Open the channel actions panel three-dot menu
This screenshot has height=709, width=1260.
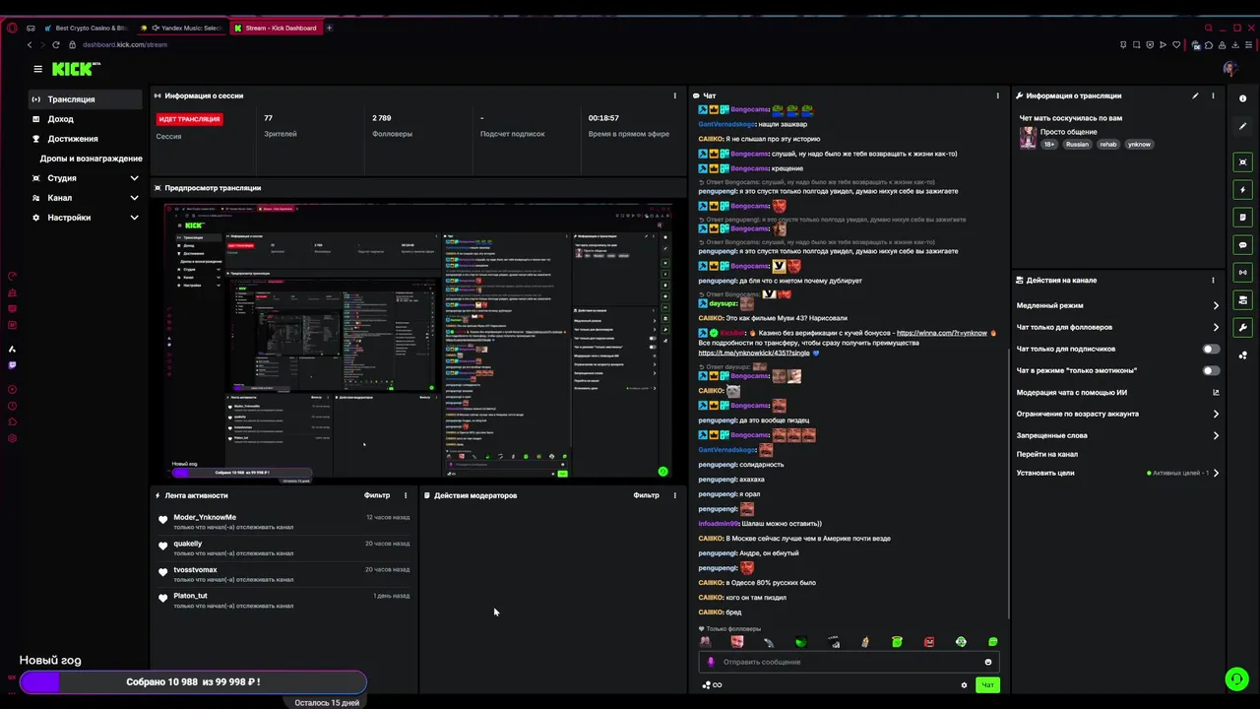click(x=1213, y=280)
